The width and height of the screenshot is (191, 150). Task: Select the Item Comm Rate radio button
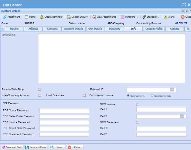[152, 96]
